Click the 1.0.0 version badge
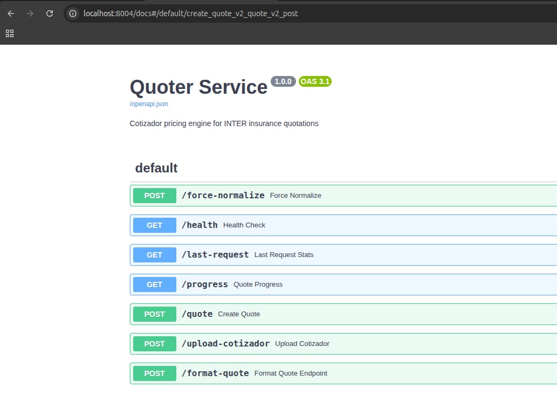557x395 pixels. coord(283,81)
